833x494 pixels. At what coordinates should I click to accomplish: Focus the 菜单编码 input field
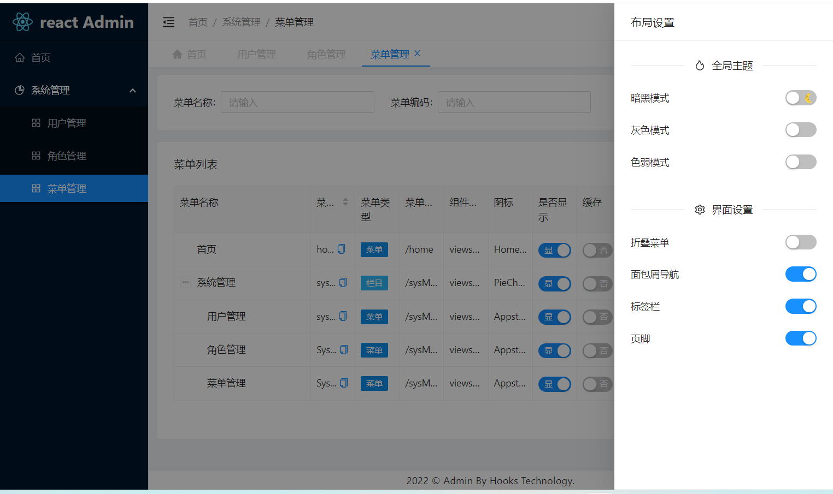pos(514,102)
